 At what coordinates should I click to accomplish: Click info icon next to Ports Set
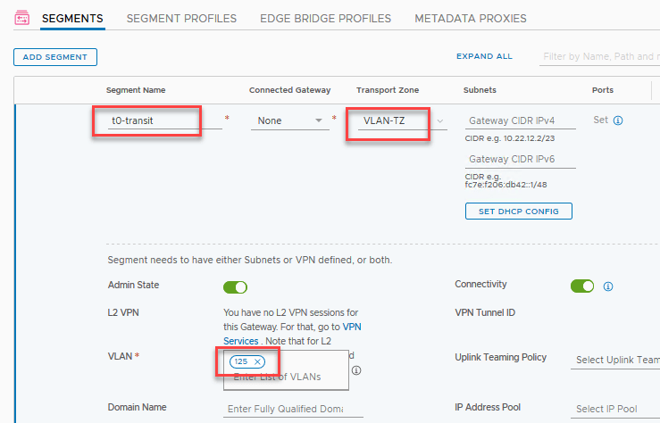point(618,120)
